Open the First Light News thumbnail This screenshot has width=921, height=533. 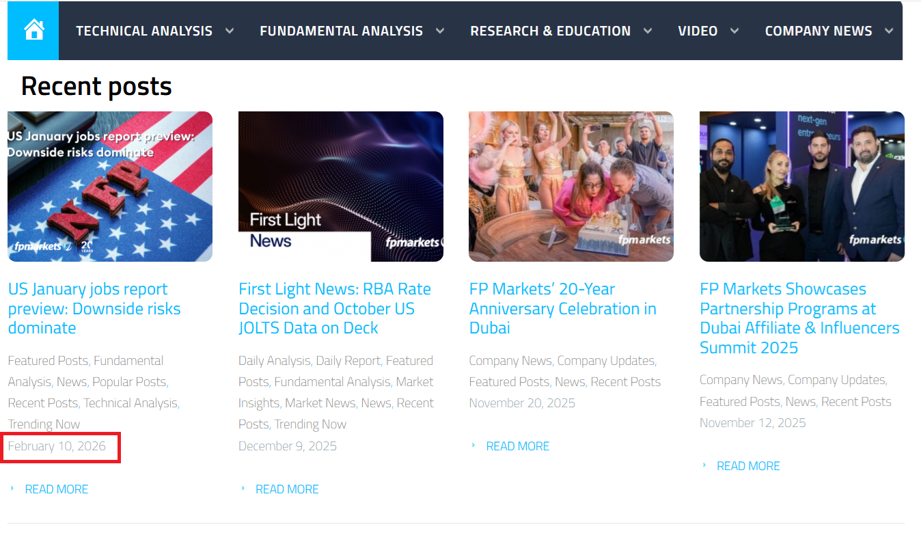click(341, 187)
